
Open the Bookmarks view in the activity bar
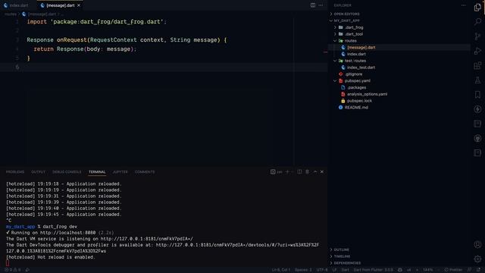pyautogui.click(x=477, y=94)
